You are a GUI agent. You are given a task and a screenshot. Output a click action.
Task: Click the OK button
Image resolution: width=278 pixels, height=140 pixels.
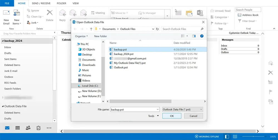[x=172, y=116]
